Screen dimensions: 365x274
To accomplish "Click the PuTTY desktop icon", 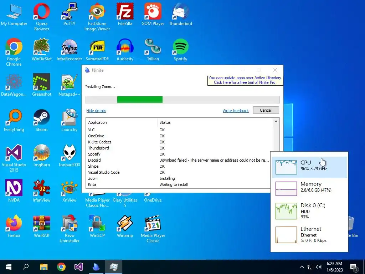I will pyautogui.click(x=70, y=14).
